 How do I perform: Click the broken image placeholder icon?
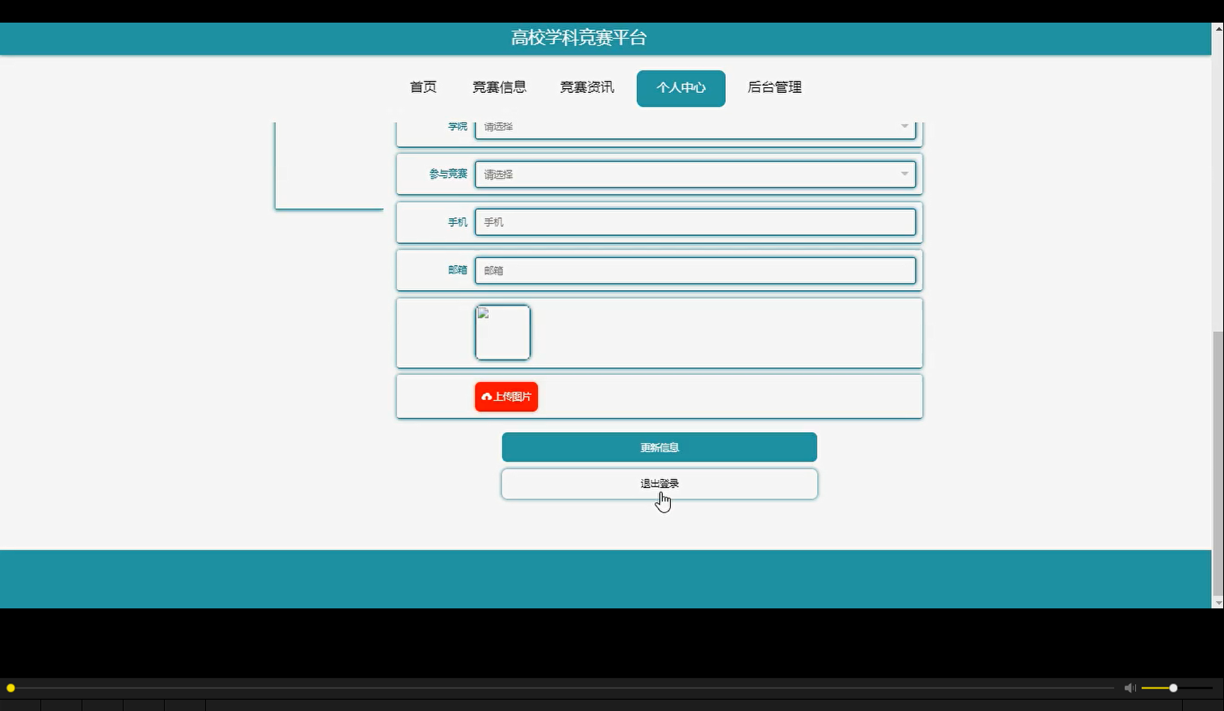point(483,314)
